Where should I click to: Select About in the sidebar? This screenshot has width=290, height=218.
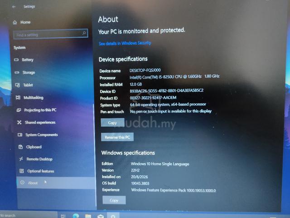55,183
